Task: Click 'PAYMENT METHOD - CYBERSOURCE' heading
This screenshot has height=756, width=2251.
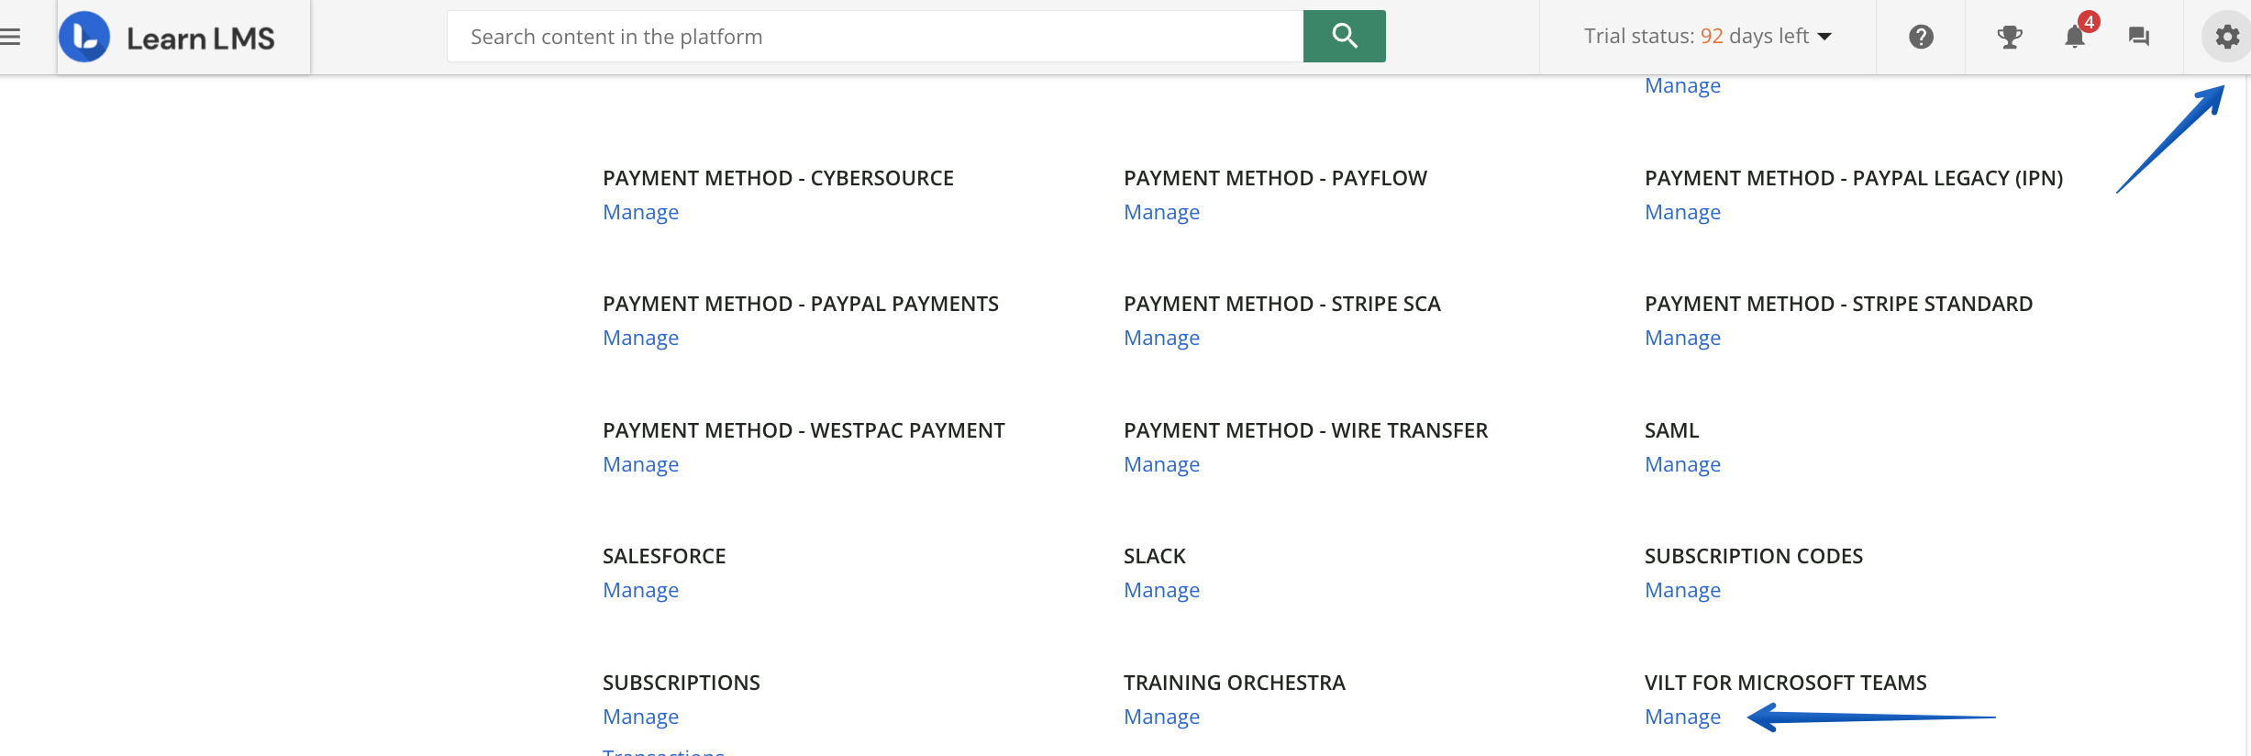Action: (778, 178)
